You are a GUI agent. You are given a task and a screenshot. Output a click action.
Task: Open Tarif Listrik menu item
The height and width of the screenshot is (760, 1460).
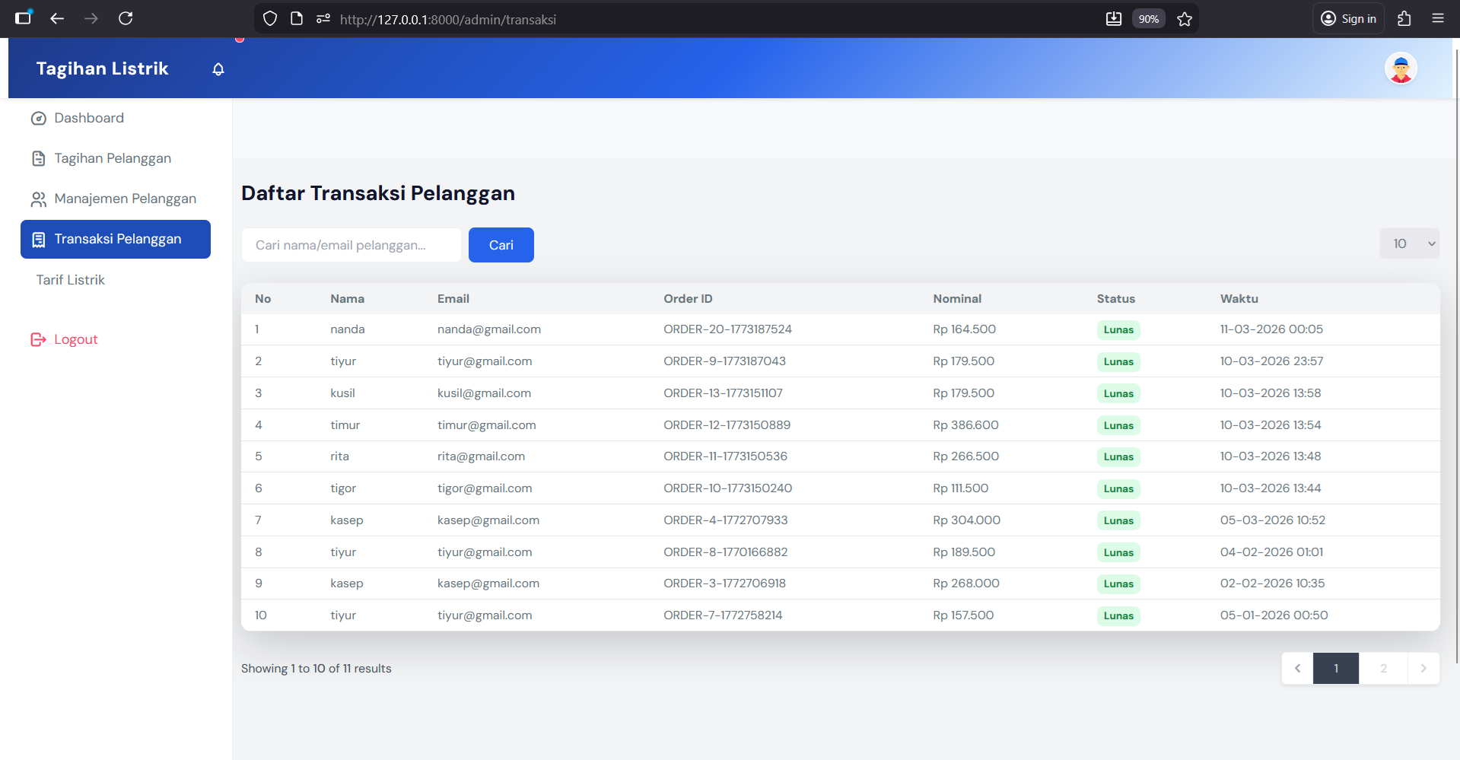(x=116, y=280)
